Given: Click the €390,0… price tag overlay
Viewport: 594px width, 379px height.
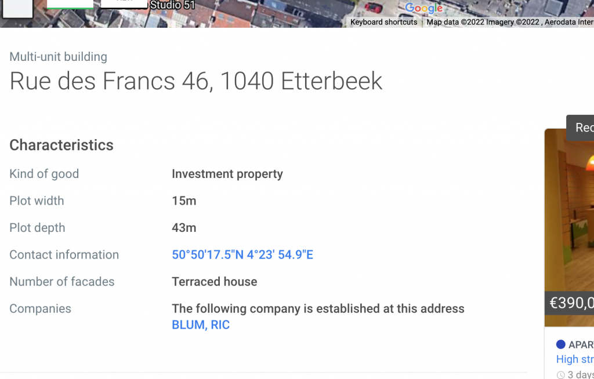Looking at the screenshot, I should (570, 303).
